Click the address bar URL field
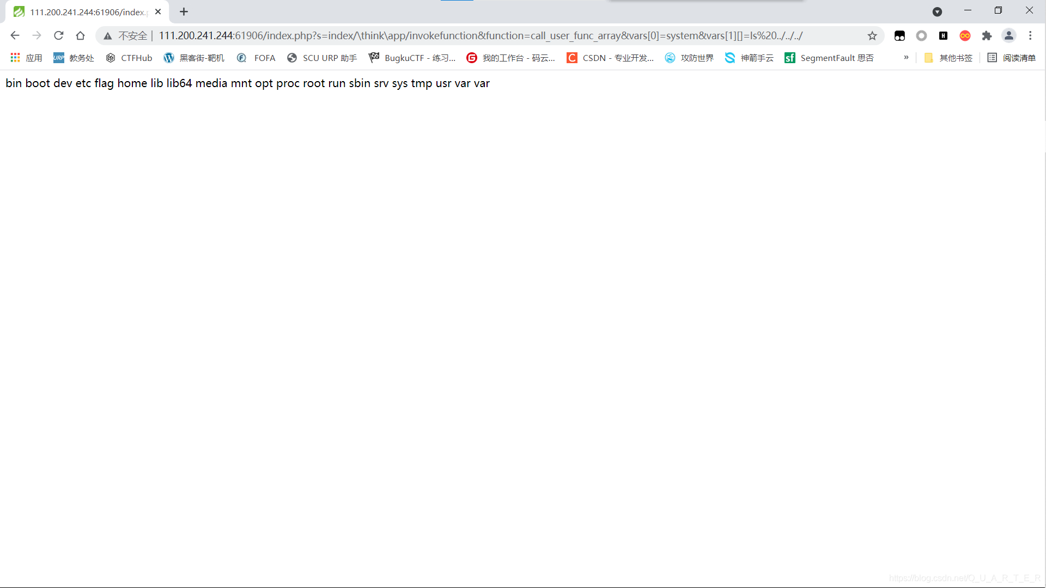 point(479,35)
